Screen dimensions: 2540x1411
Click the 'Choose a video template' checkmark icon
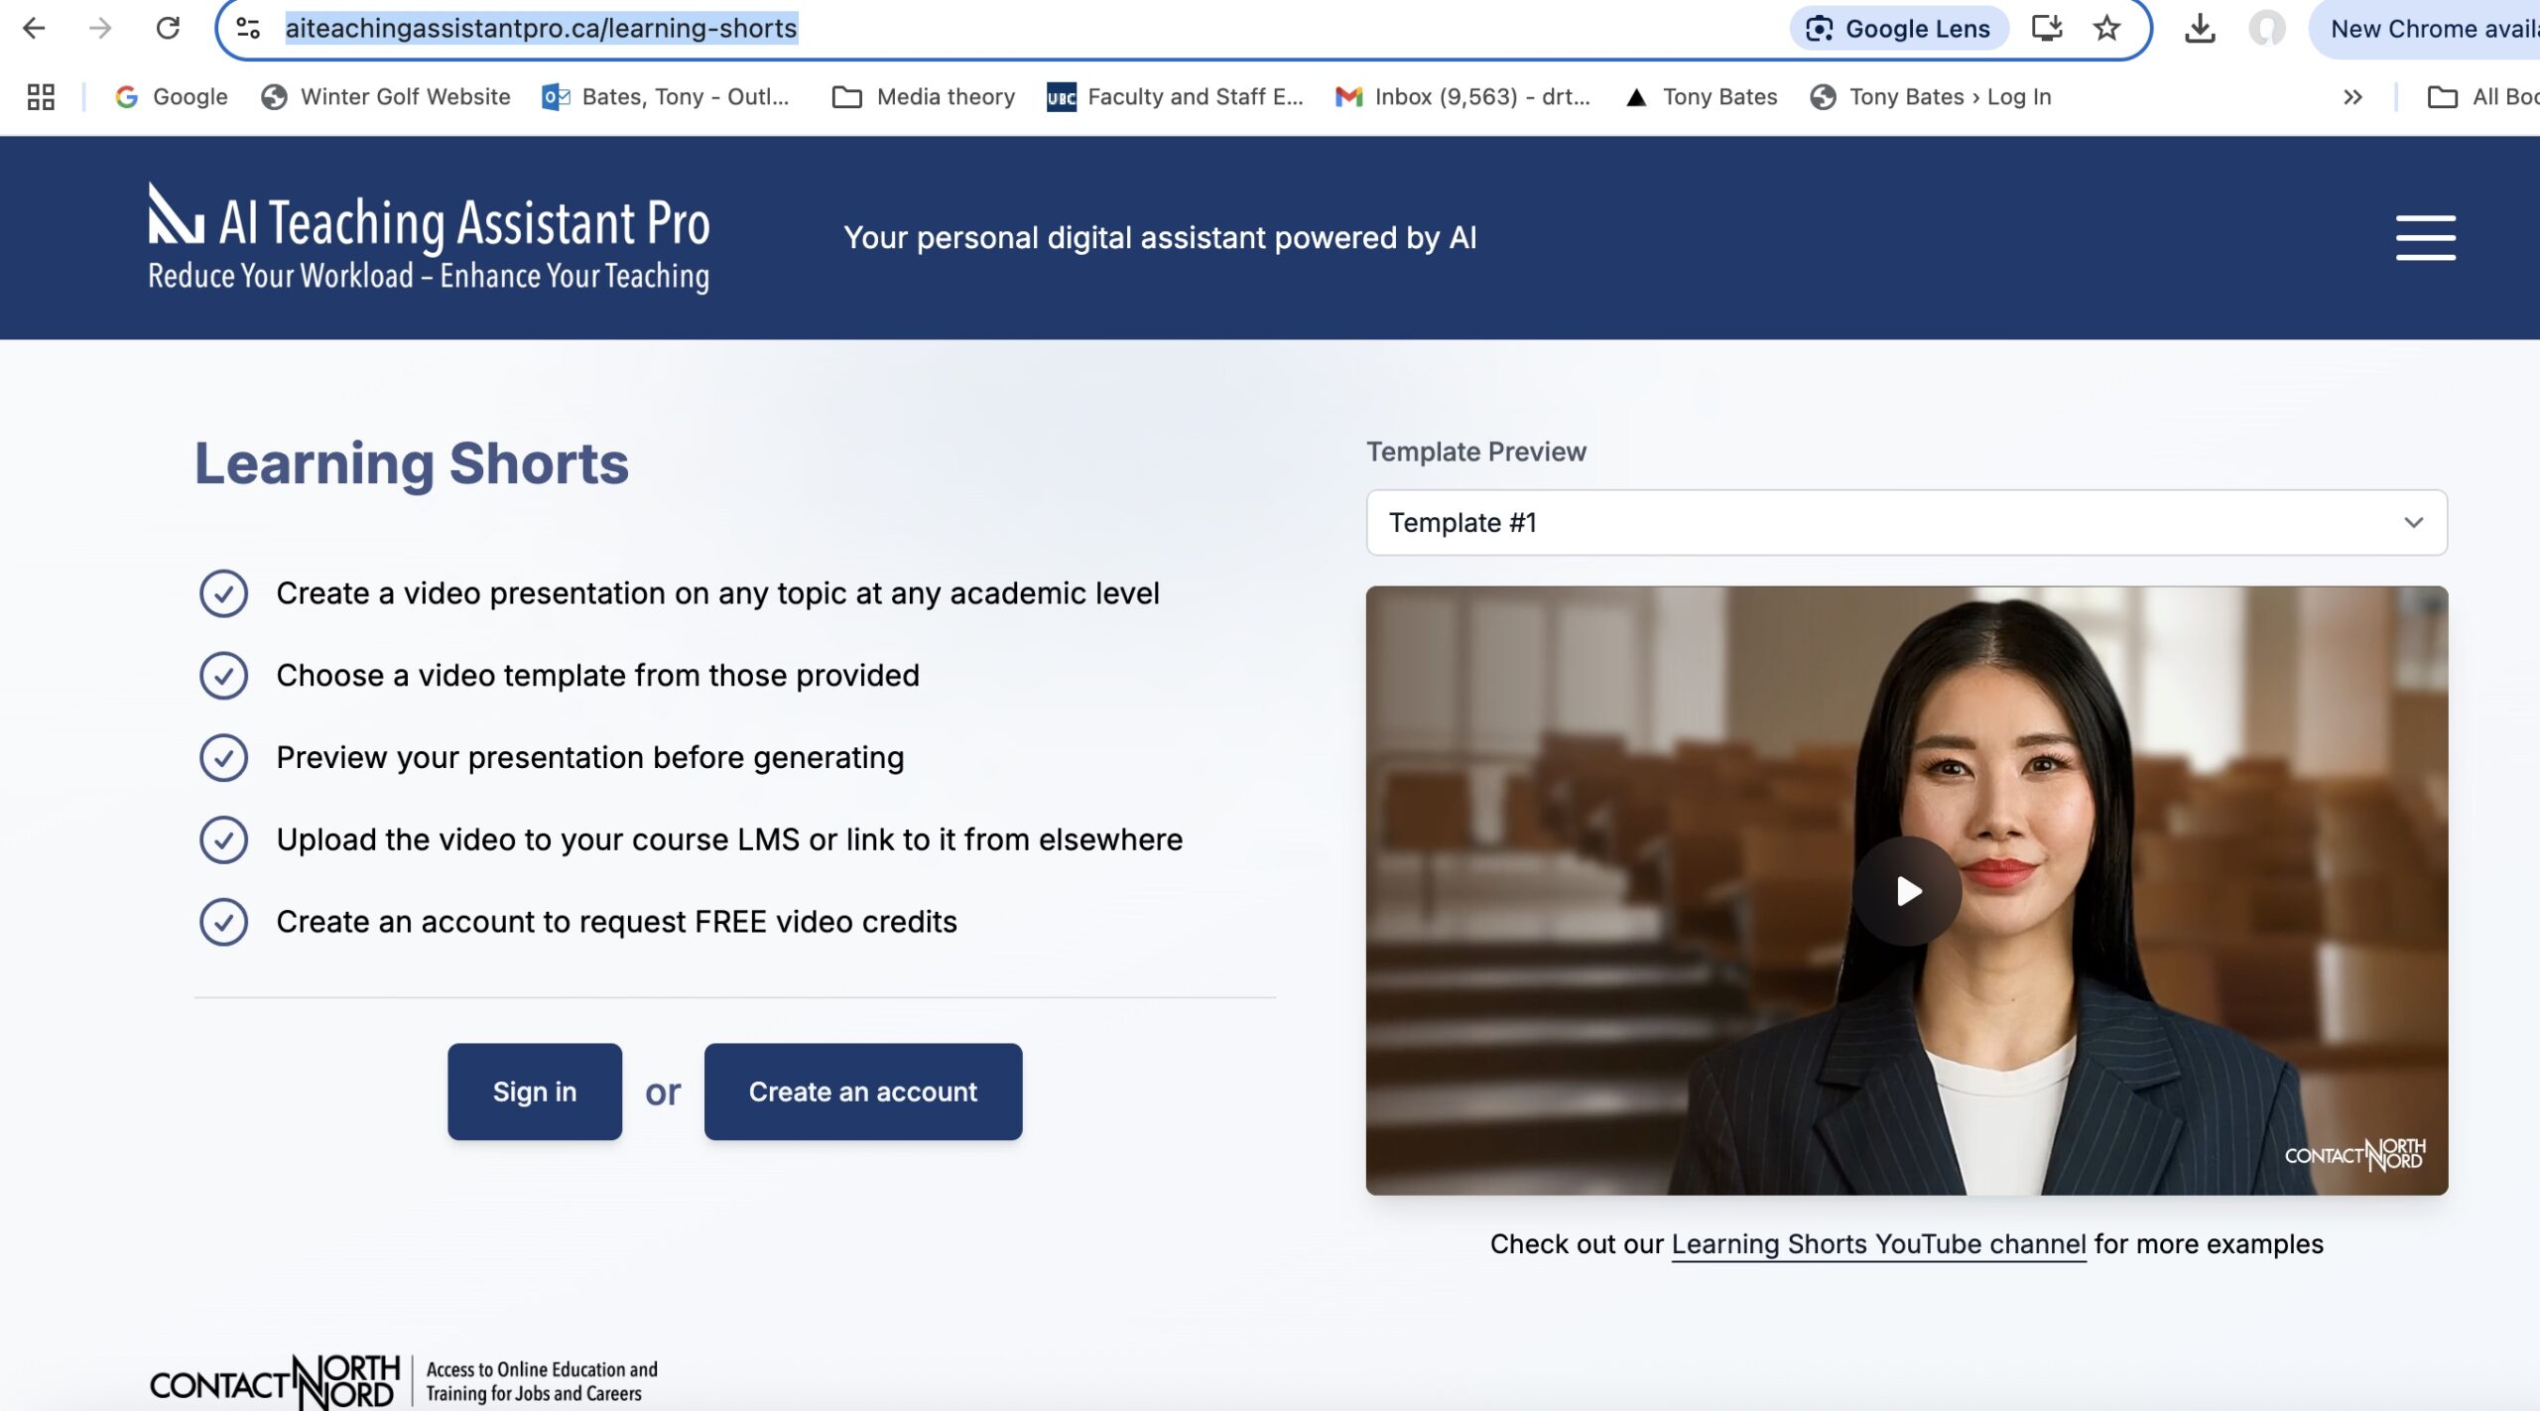[x=223, y=676]
